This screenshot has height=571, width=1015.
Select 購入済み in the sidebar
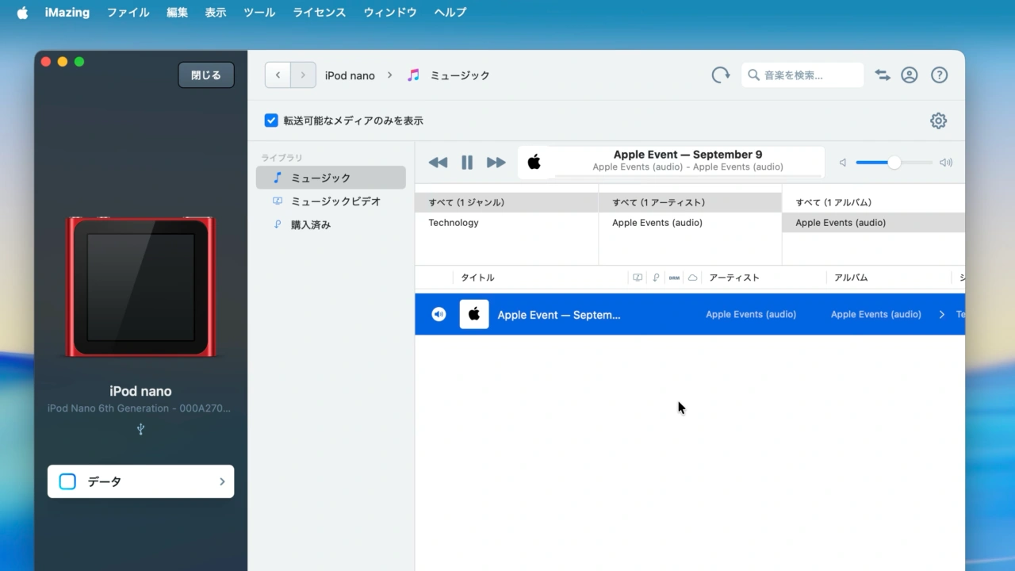tap(331, 225)
